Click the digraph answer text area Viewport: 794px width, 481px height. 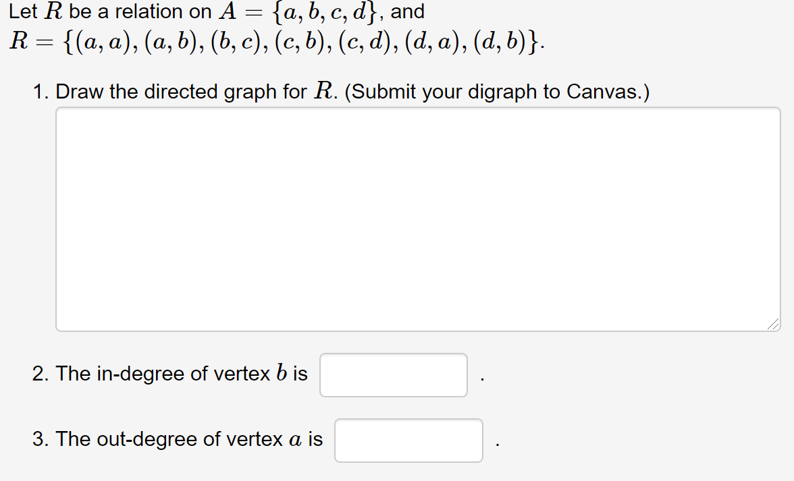(418, 219)
